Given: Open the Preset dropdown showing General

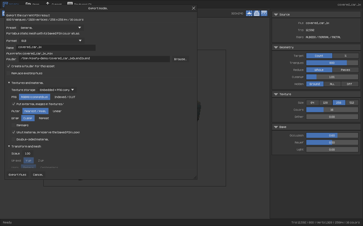Looking at the screenshot, I should click(x=51, y=28).
